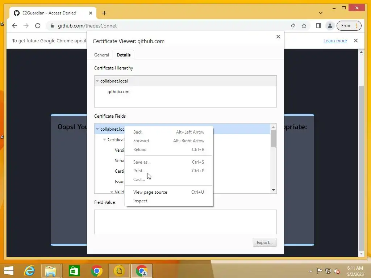Click the share page icon
The image size is (371, 278).
(292, 26)
